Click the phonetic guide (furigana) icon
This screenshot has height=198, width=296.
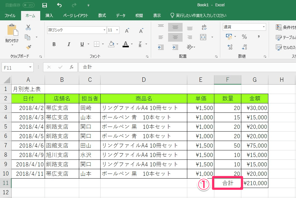(140, 44)
